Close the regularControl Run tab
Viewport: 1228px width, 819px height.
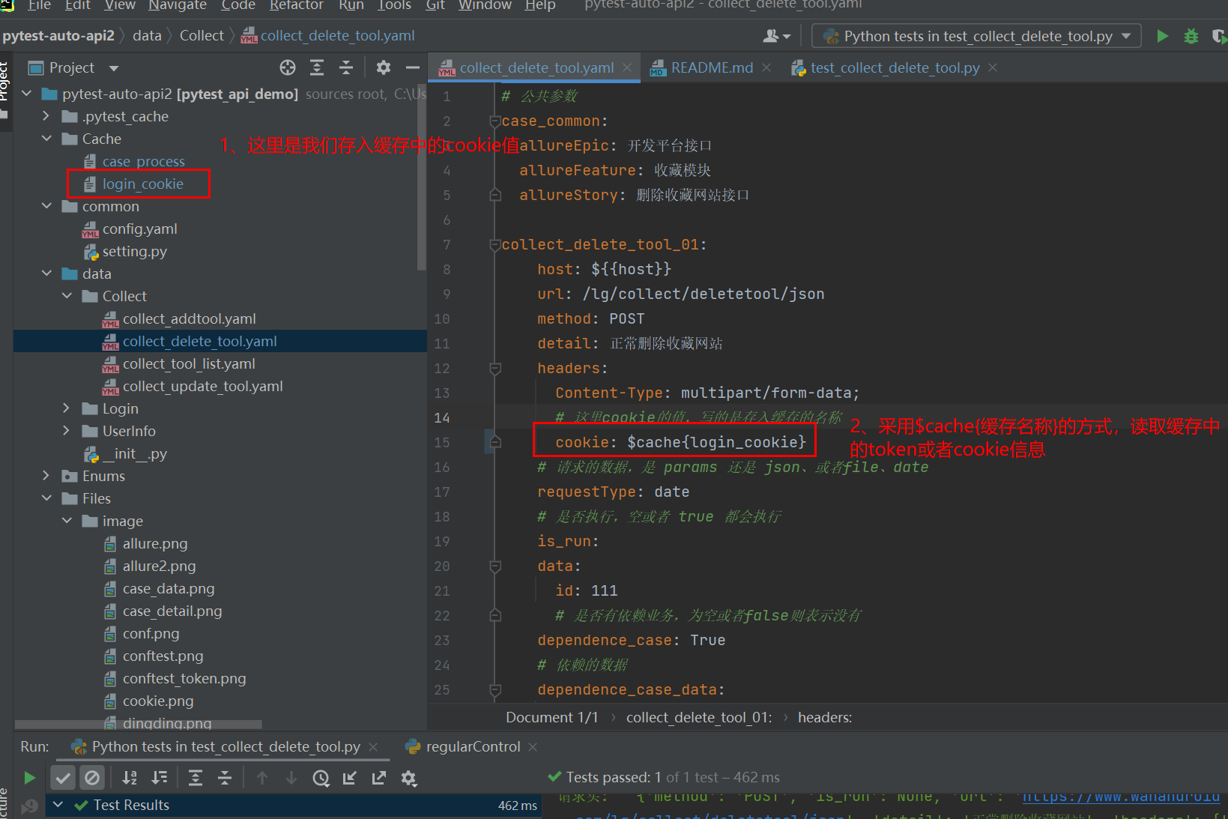coord(533,747)
